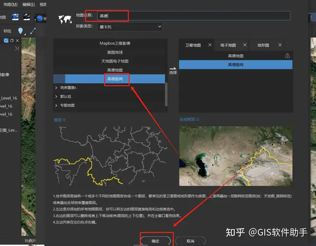Select Mapbox卫星影像 in the layer list
The width and height of the screenshot is (316, 246).
[x=115, y=43]
